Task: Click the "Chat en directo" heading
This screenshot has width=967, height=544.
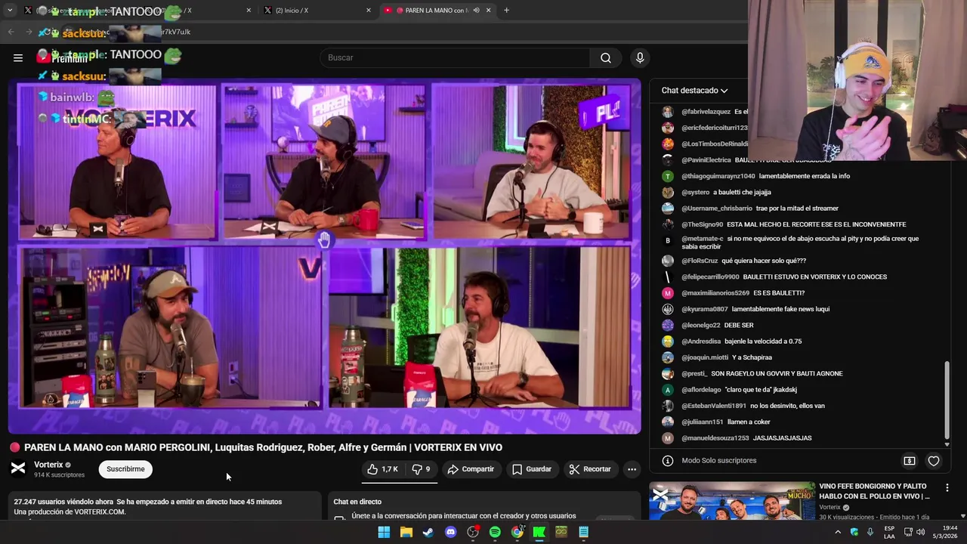Action: pyautogui.click(x=357, y=502)
